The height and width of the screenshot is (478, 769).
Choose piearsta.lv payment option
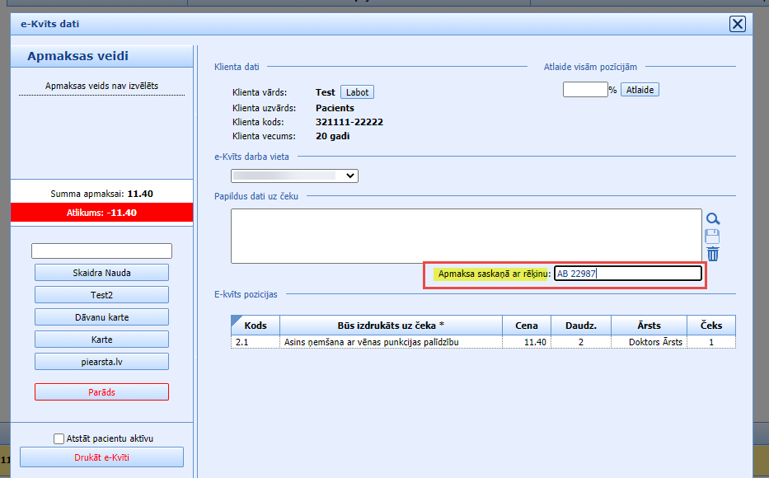[x=101, y=362]
